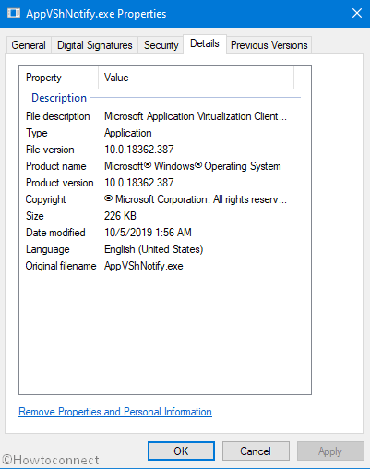
Task: Click the AppVShNotify.exe original filename value
Action: click(x=144, y=266)
